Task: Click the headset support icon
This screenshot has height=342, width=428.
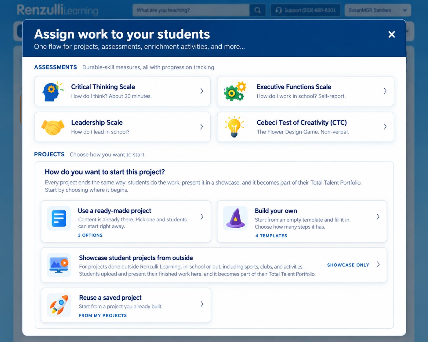Action: tap(278, 10)
